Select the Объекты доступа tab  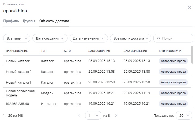[x=54, y=21]
